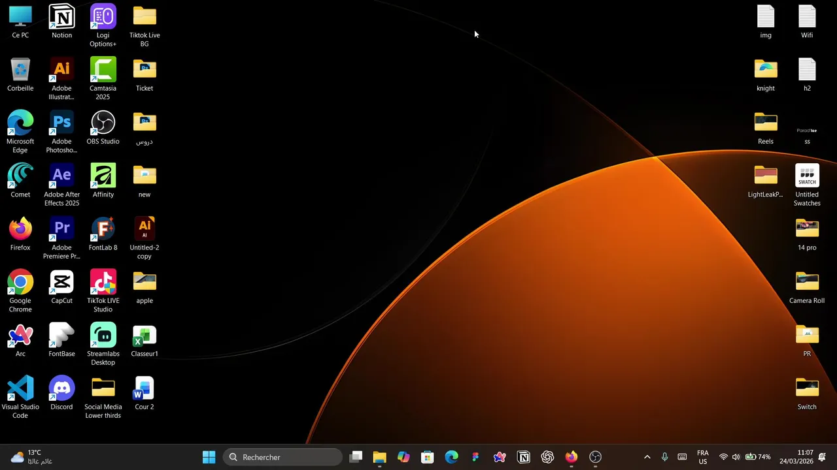
Task: Select the PR folder
Action: click(x=807, y=339)
